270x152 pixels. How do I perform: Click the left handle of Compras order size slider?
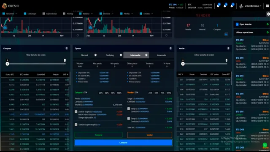tap(7, 64)
